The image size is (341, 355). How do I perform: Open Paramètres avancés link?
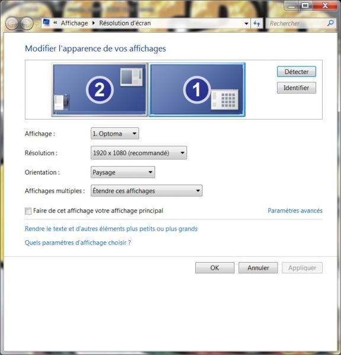click(295, 211)
